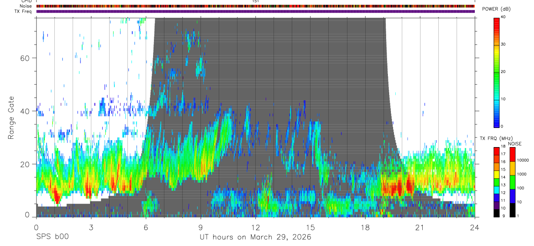Screen dimensions: 534x246
Task: Click the 'TX Freq' row label at top left
Action: click(x=23, y=12)
